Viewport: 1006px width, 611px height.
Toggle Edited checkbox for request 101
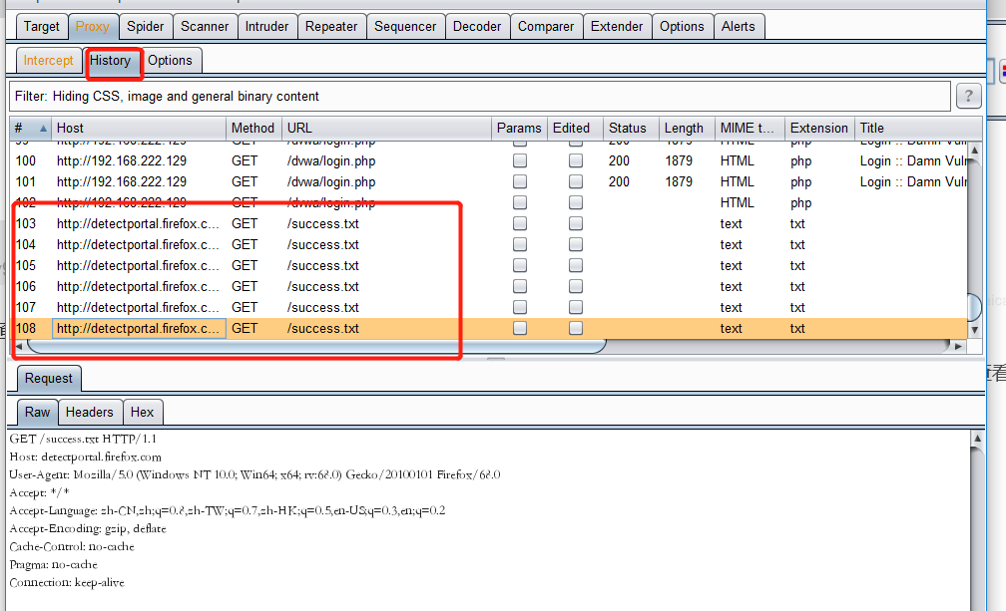click(576, 181)
